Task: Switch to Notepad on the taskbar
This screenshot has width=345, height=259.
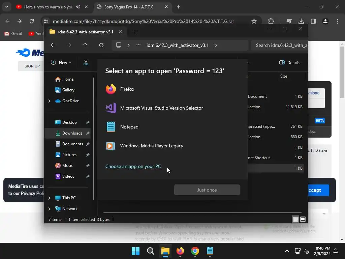Action: click(x=210, y=251)
